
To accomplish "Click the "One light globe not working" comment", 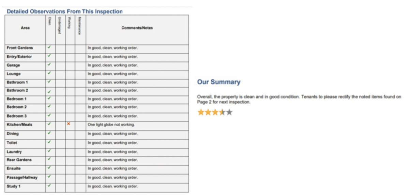I will [111, 125].
